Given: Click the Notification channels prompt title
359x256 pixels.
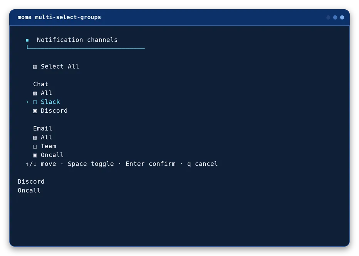Looking at the screenshot, I should [x=77, y=40].
